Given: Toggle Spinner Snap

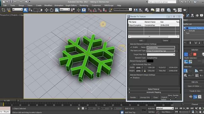Looking at the screenshot, I should pyautogui.click(x=105, y=10).
